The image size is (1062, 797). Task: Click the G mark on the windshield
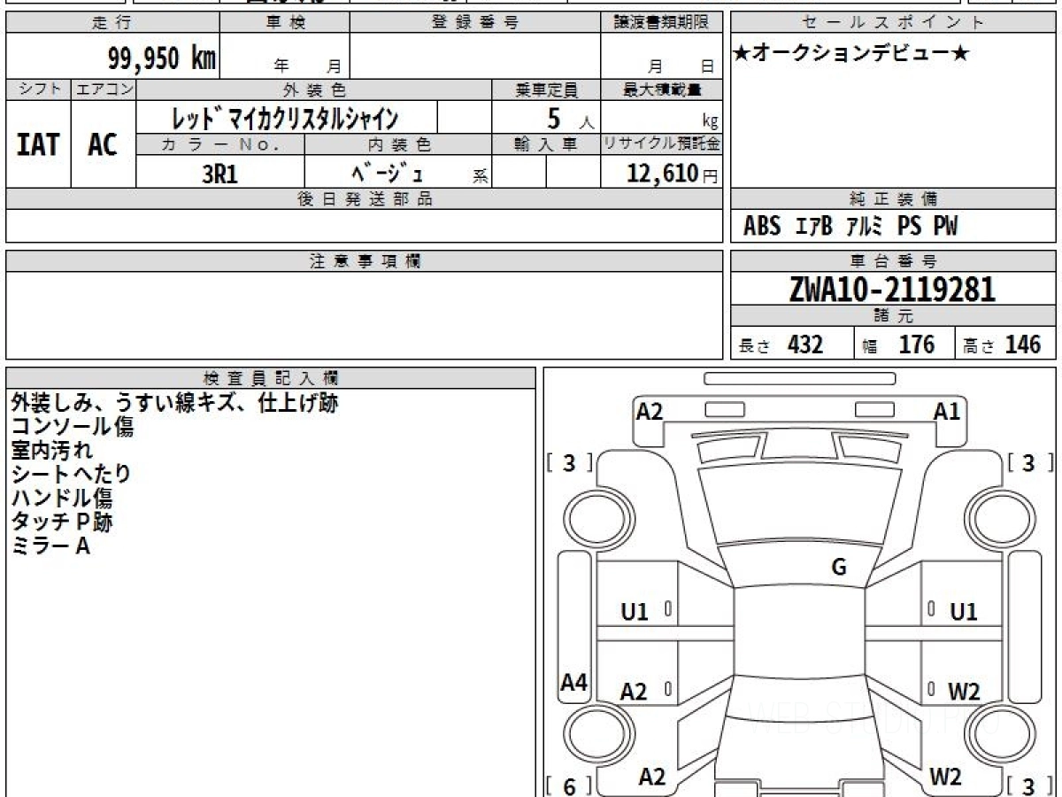pos(839,568)
